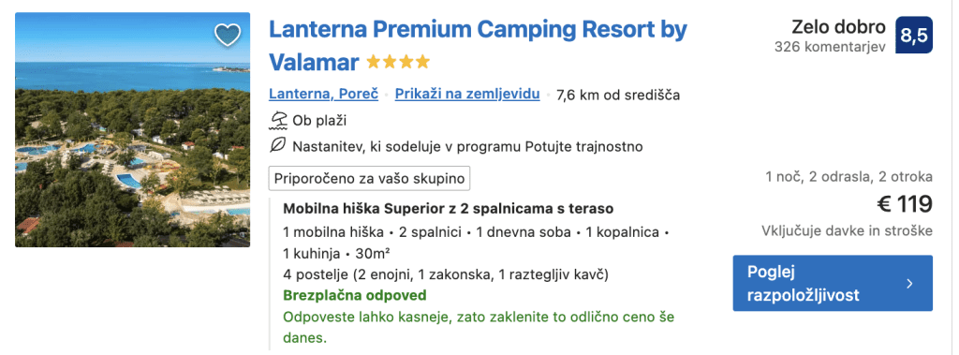
Task: Click the Poglej razpoložljivost button
Action: pyautogui.click(x=833, y=284)
